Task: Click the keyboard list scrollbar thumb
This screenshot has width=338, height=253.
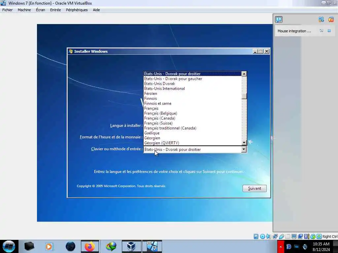Action: coord(244,96)
